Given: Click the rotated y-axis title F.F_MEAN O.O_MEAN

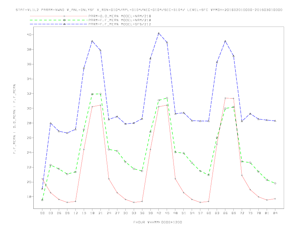Looking at the screenshot, I should pos(14,119).
